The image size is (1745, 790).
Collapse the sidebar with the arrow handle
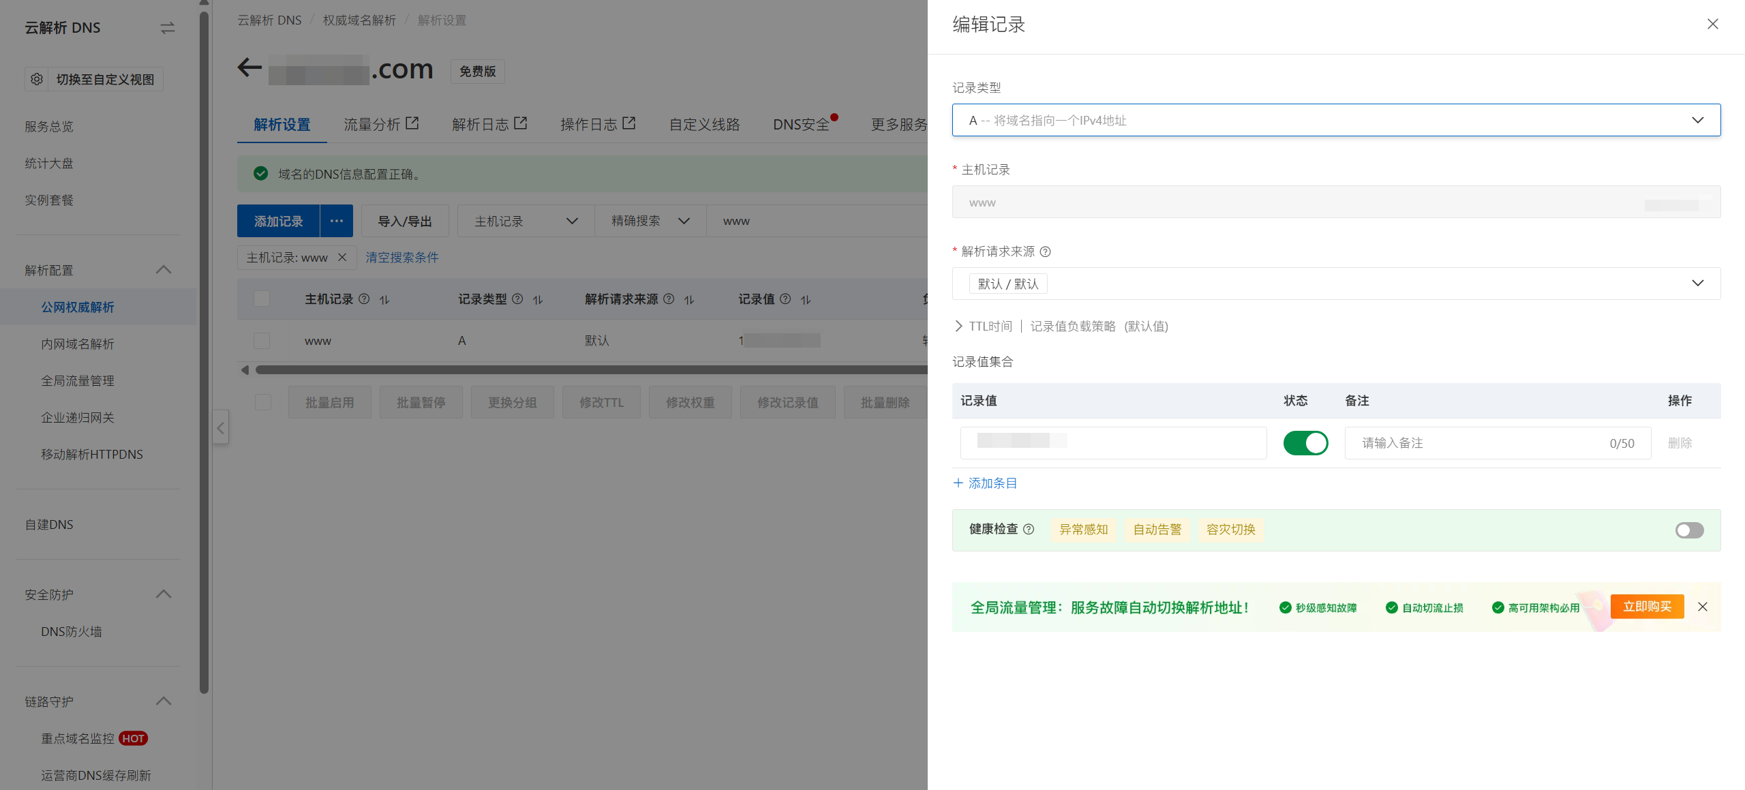tap(220, 427)
